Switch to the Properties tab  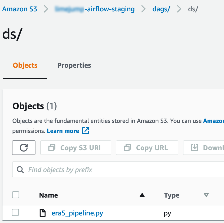(74, 65)
